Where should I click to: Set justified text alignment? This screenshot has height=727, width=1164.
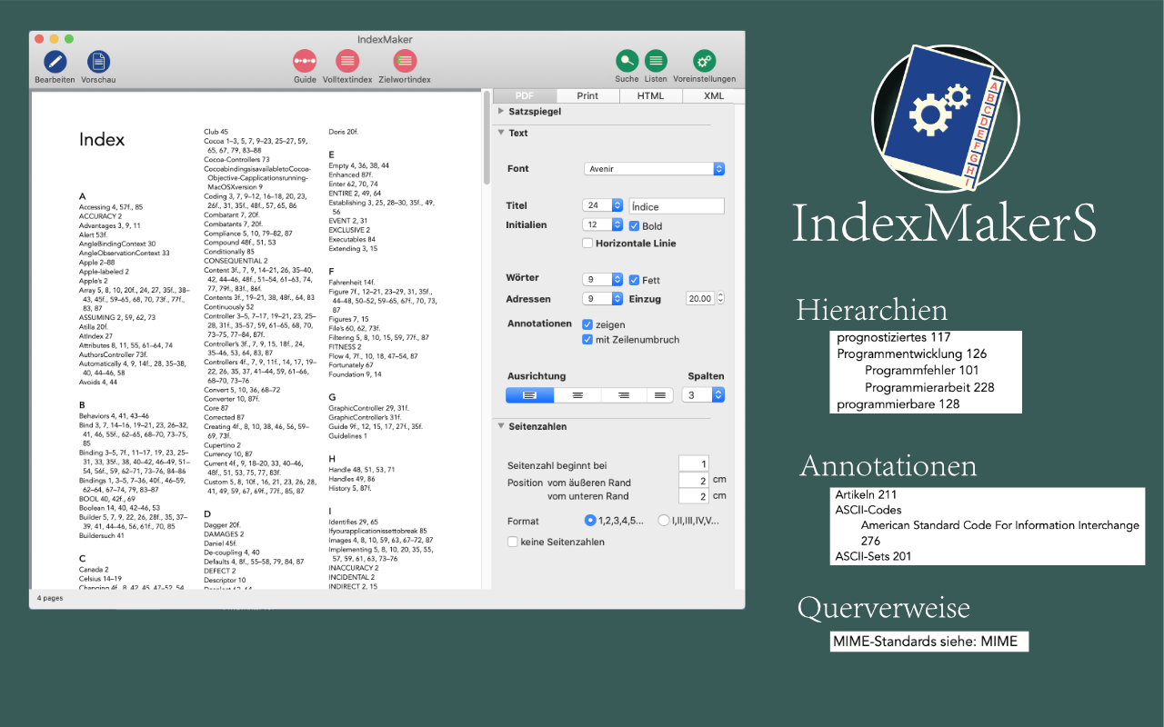pyautogui.click(x=660, y=395)
